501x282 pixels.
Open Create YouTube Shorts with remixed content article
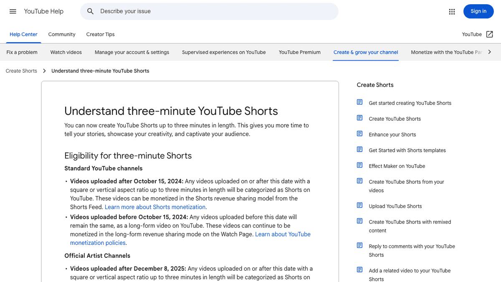[410, 226]
